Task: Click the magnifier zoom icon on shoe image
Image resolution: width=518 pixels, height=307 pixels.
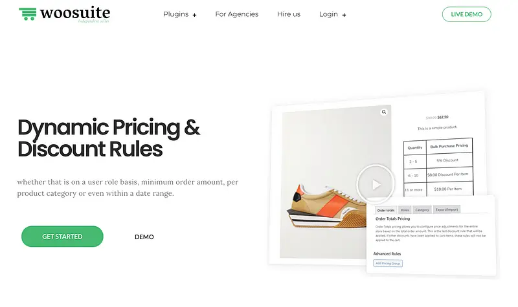Action: tap(384, 112)
